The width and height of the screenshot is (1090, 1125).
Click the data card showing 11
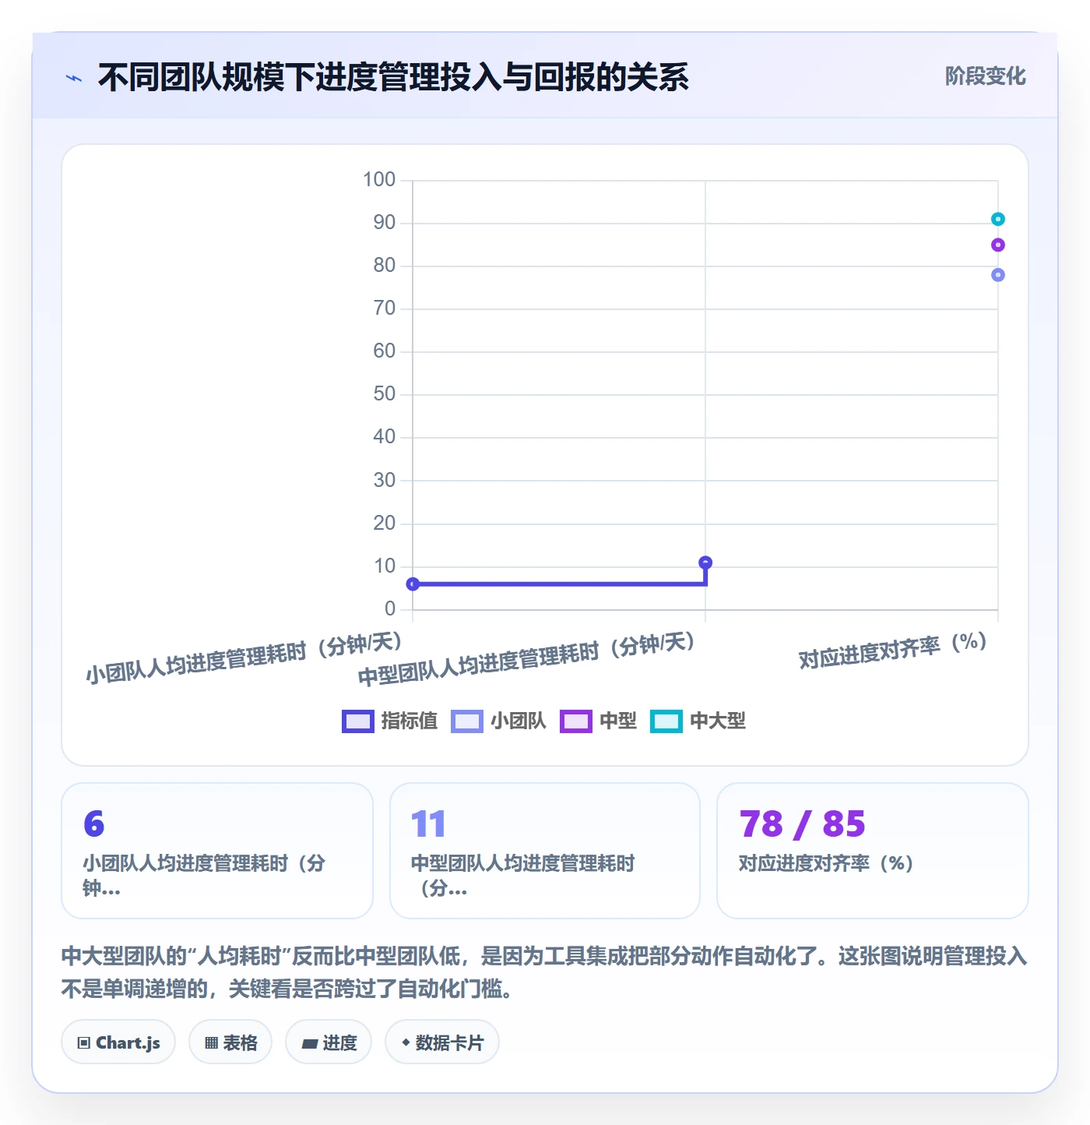[545, 851]
